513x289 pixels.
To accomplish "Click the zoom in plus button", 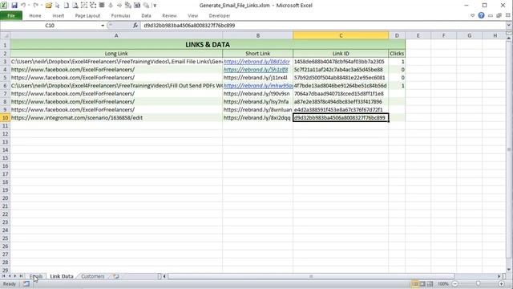I will (501, 283).
